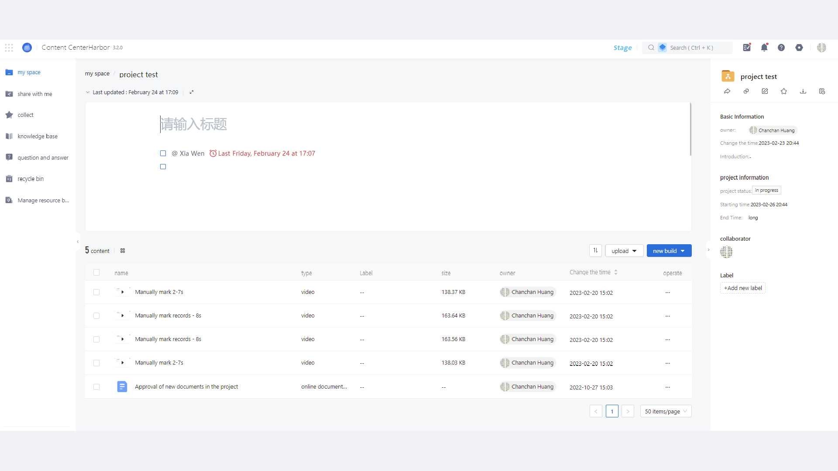Click the download icon in project panel
This screenshot has width=838, height=471.
803,91
